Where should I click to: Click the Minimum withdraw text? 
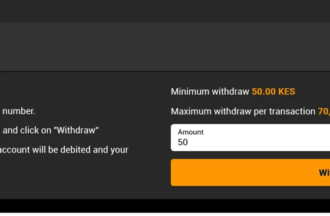click(210, 92)
